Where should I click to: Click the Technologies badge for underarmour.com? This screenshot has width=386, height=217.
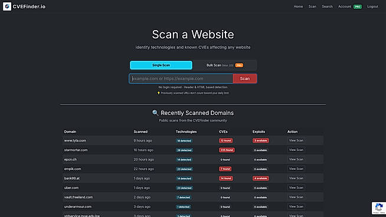(184, 207)
